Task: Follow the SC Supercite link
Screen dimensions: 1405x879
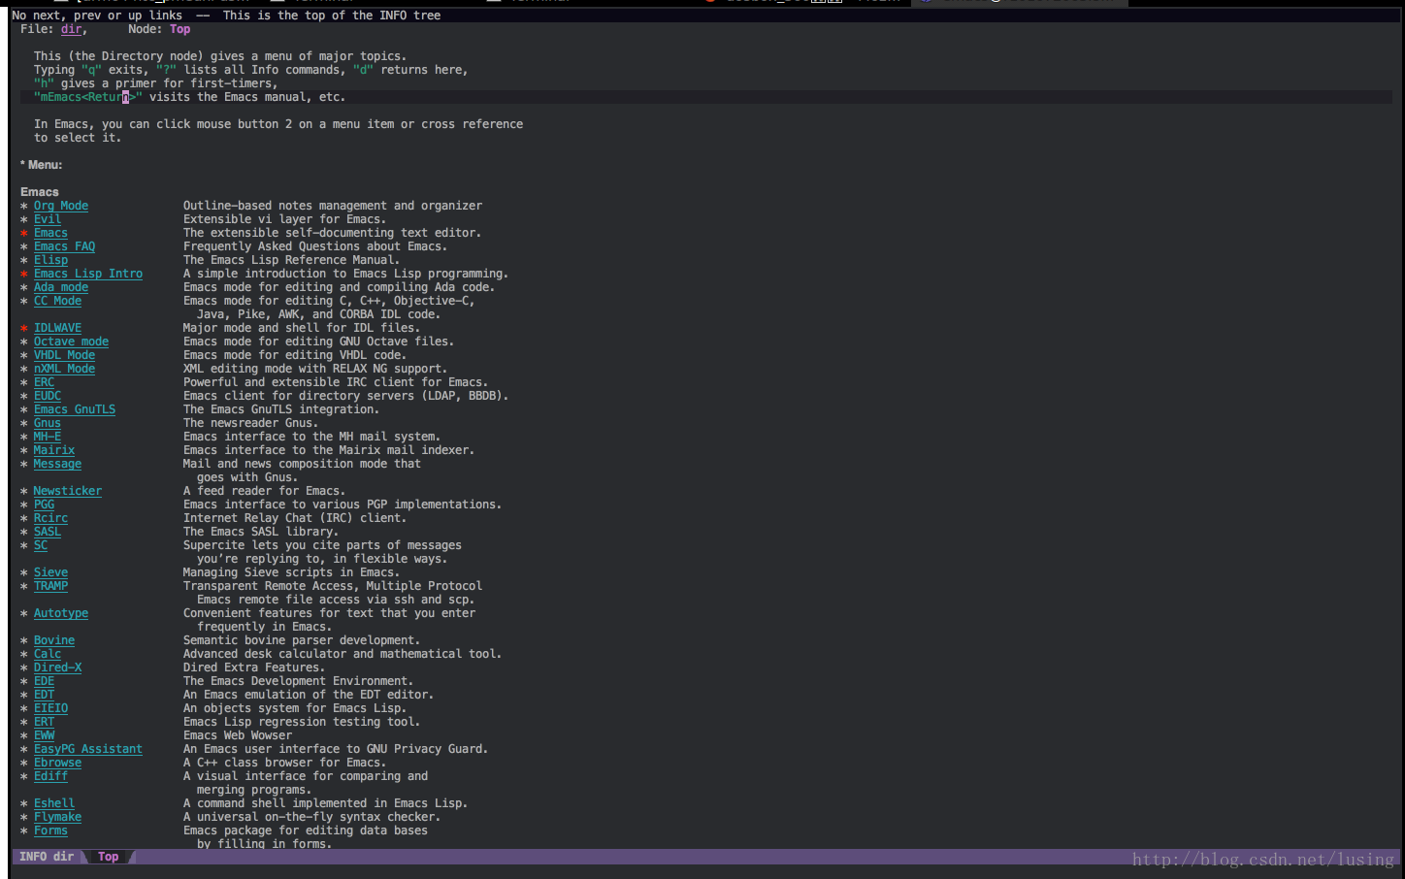Action: click(x=41, y=545)
